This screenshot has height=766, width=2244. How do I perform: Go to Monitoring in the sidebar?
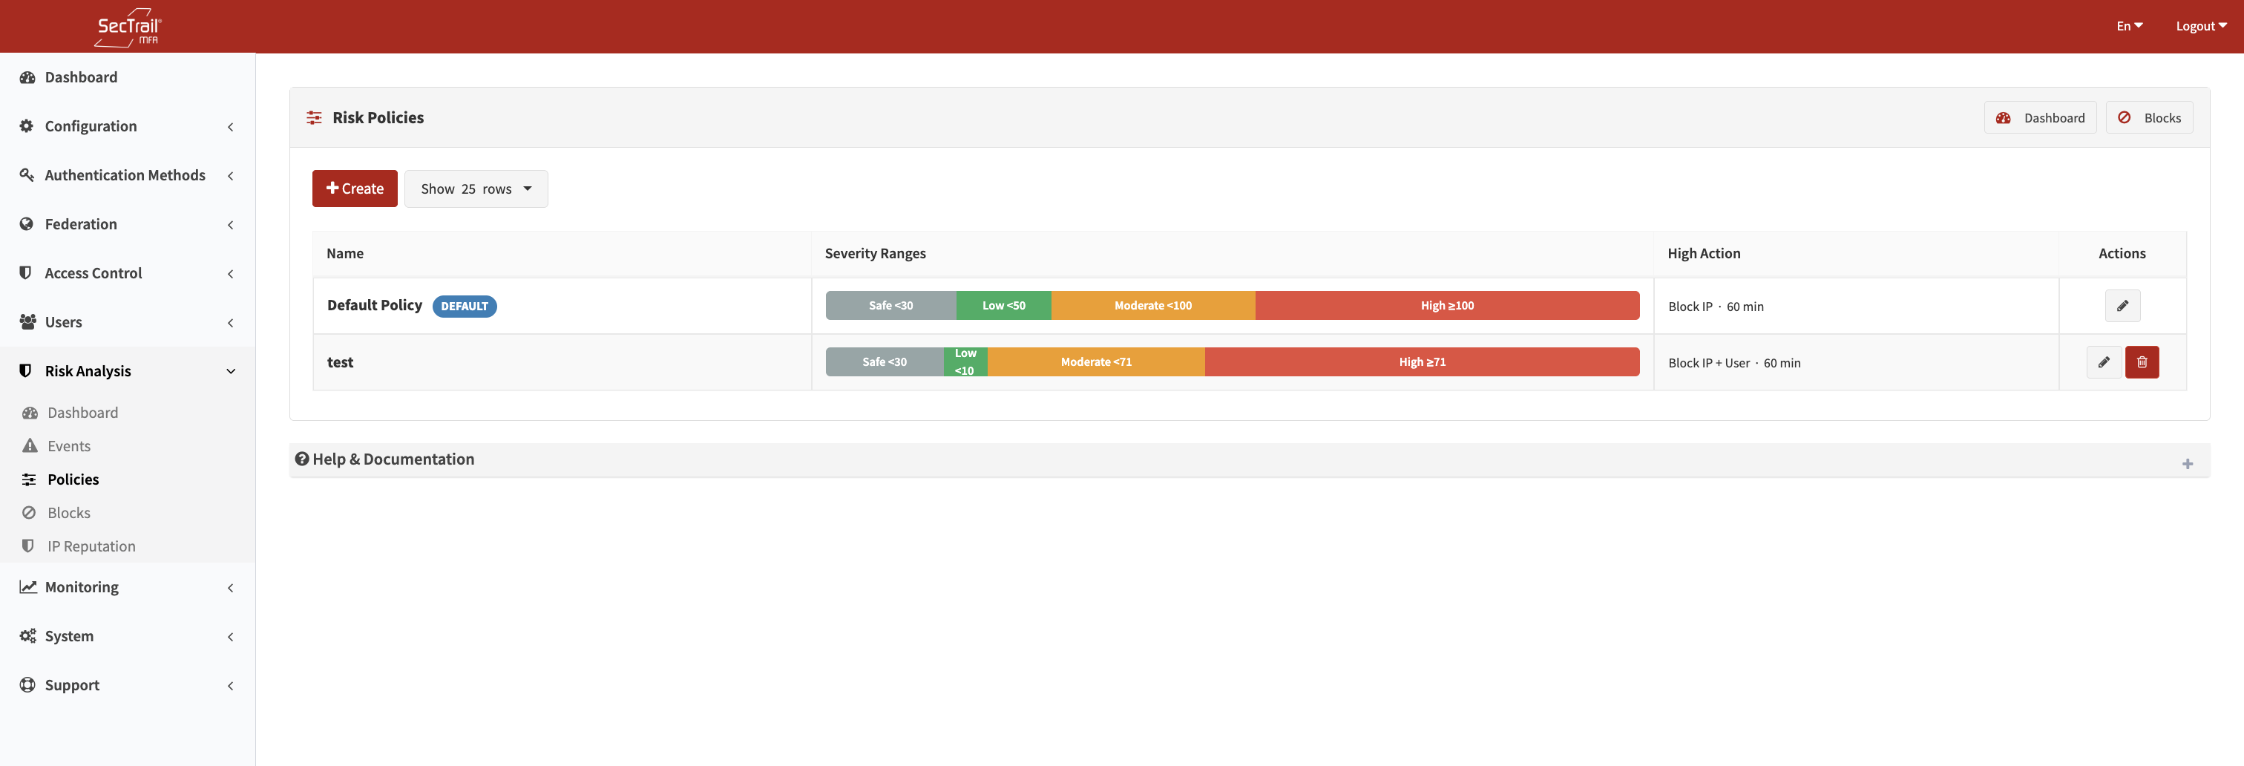pos(80,586)
